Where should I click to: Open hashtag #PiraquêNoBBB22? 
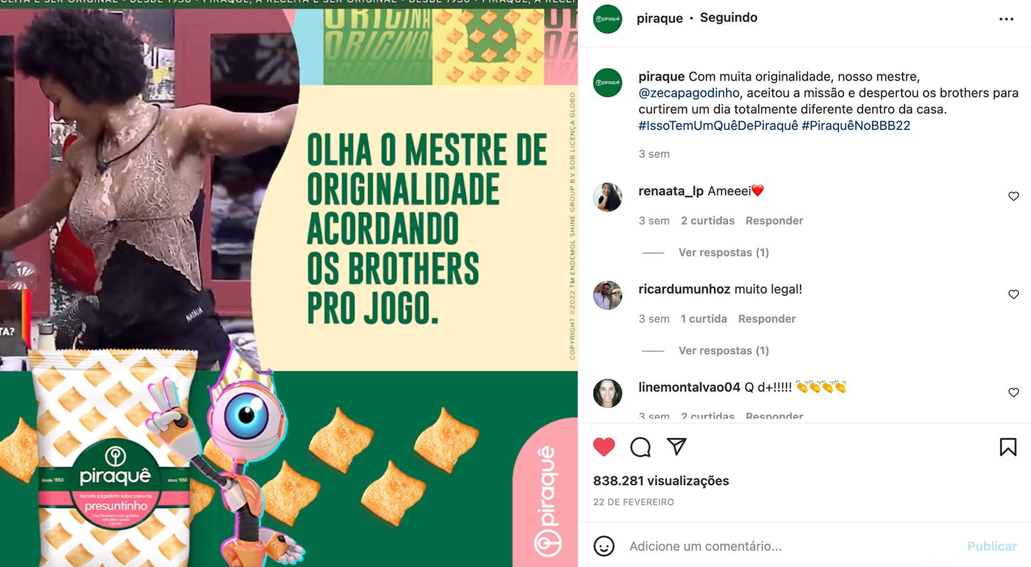[x=855, y=126]
